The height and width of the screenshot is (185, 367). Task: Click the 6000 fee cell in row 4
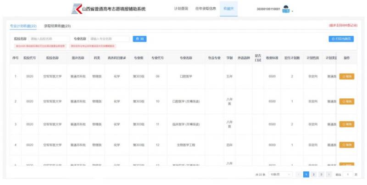coord(272,145)
